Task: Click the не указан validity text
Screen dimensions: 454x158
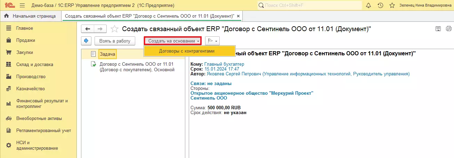Action: click(x=235, y=112)
